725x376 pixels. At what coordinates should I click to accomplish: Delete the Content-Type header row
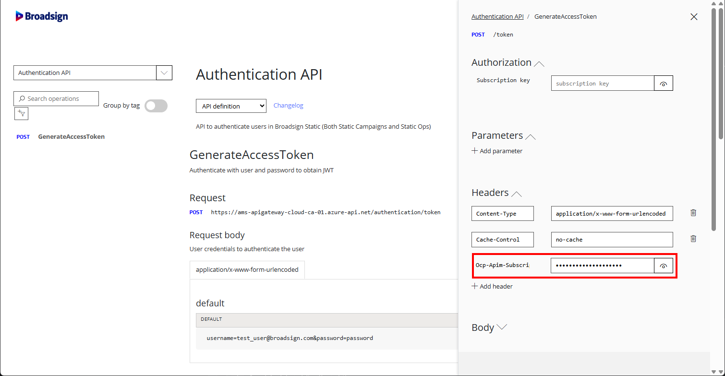[x=693, y=213]
